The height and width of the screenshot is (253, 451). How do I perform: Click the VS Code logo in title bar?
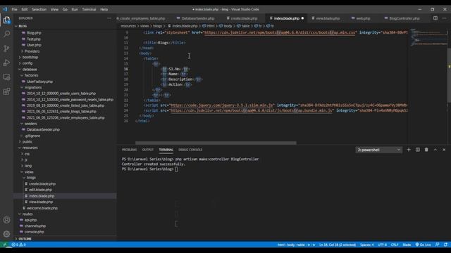pyautogui.click(x=5, y=9)
